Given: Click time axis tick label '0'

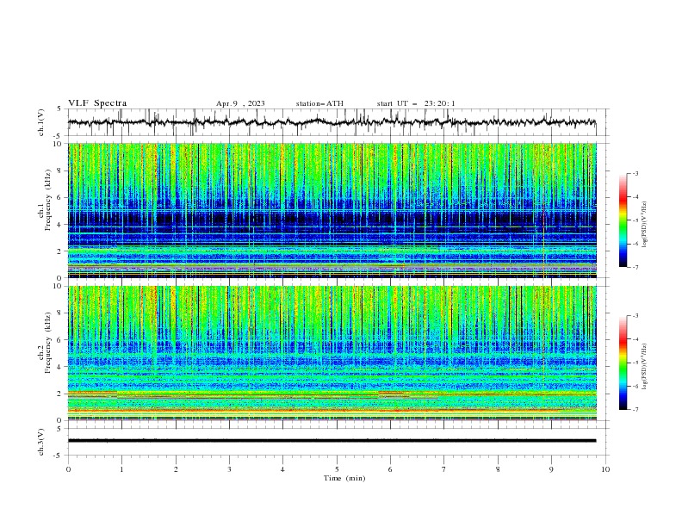Looking at the screenshot, I should (x=68, y=469).
